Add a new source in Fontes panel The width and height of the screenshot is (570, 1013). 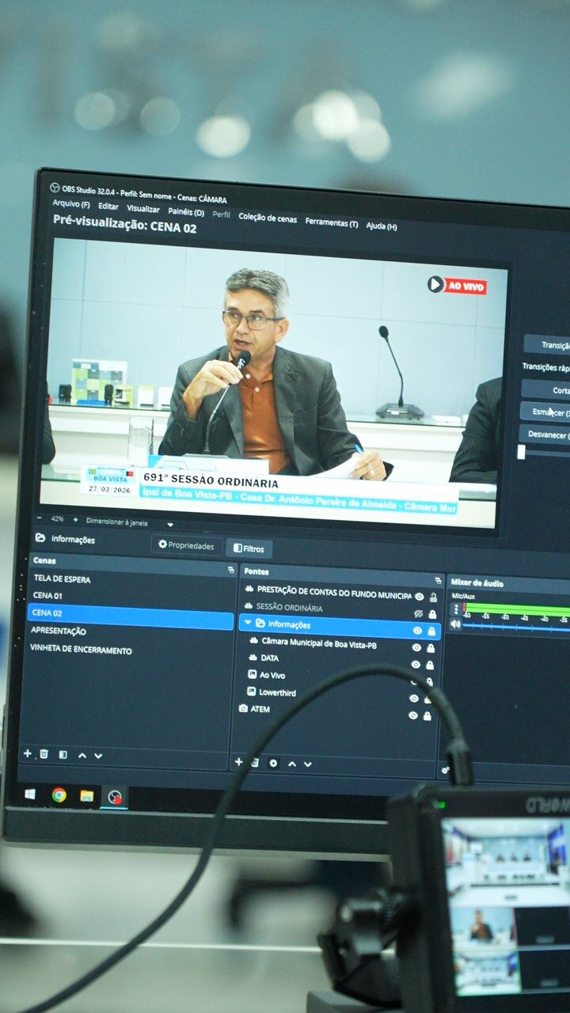click(x=238, y=762)
